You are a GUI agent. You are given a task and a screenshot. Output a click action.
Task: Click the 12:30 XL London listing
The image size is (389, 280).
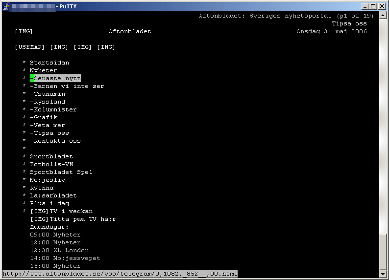pyautogui.click(x=60, y=250)
